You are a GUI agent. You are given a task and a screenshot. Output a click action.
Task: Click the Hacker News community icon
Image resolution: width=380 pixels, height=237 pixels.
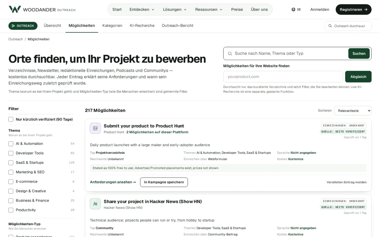pyautogui.click(x=95, y=204)
